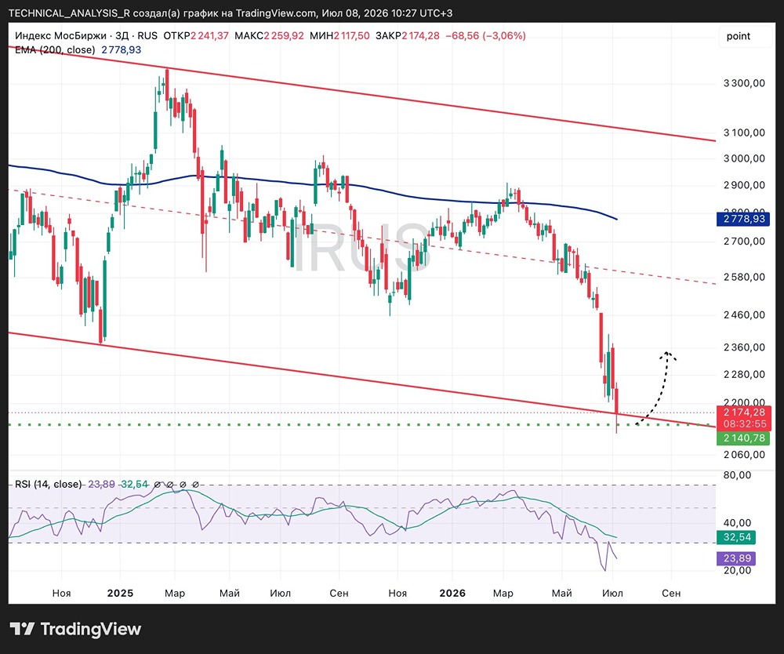Click the 2025 year label on the time axis
Viewport: 784px width, 654px height.
click(120, 593)
